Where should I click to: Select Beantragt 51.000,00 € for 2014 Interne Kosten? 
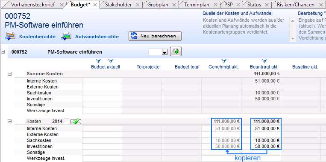[267, 128]
